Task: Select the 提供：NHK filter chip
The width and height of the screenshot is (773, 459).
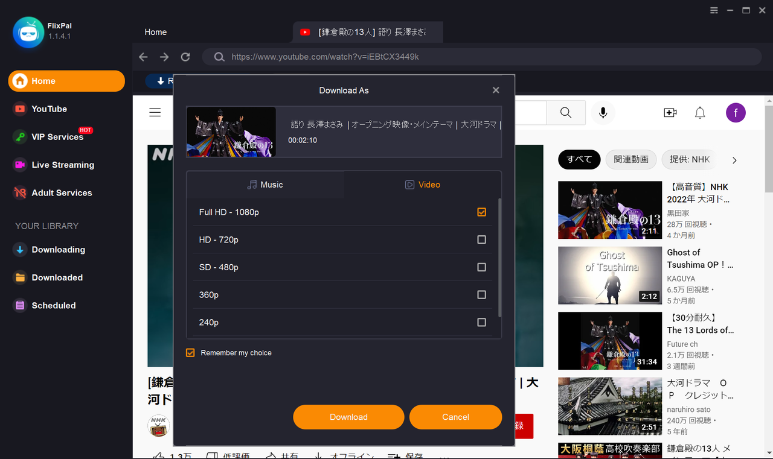Action: [688, 159]
